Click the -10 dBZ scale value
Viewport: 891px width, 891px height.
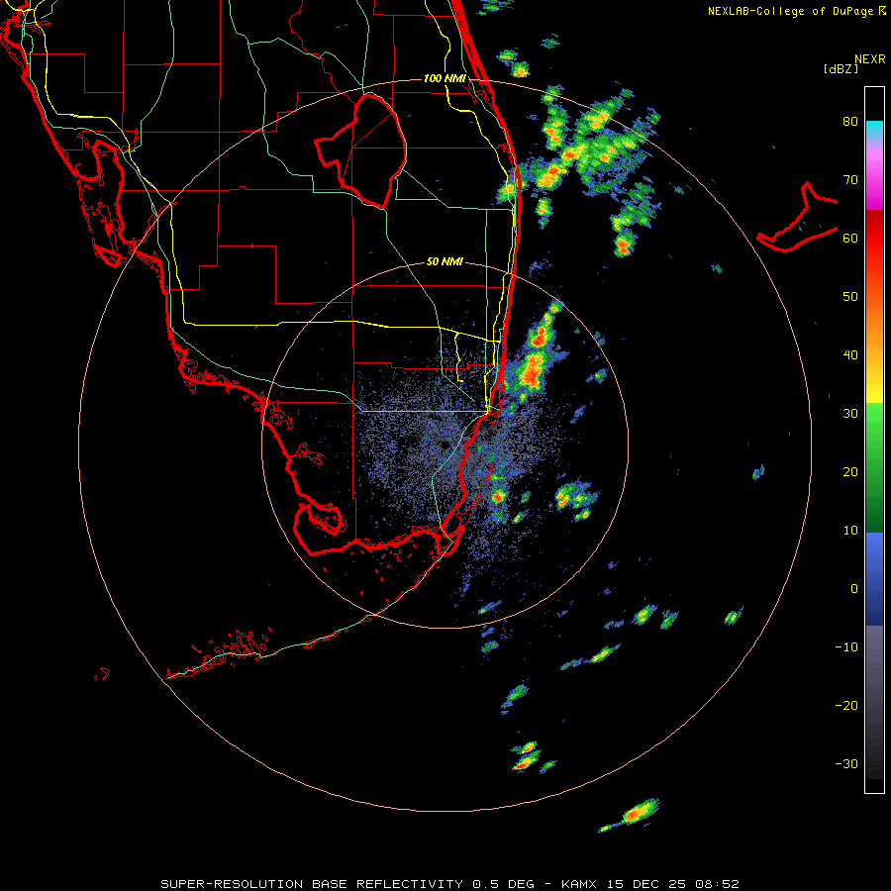coord(846,647)
